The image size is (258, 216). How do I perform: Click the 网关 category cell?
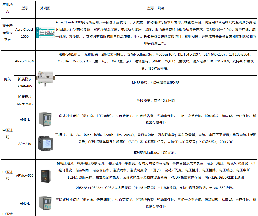coord(7,79)
